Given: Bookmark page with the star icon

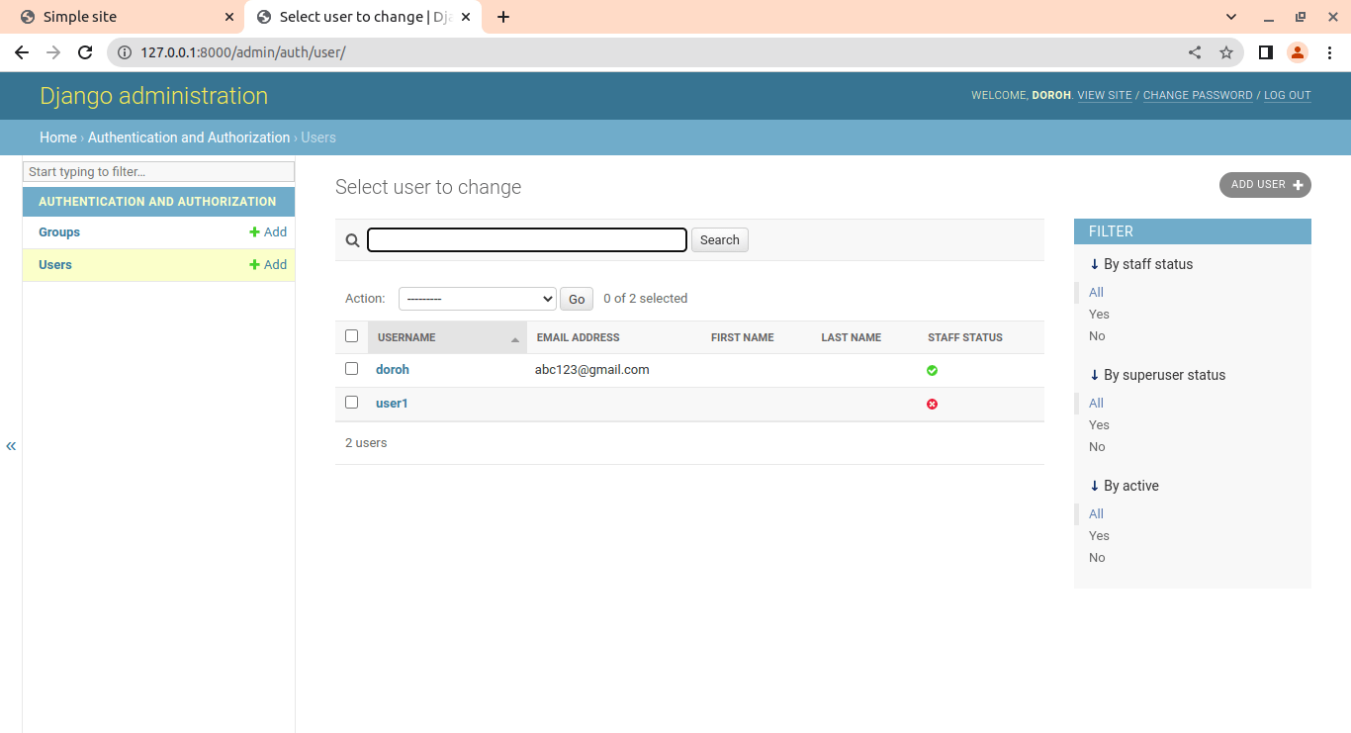Looking at the screenshot, I should coord(1226,52).
